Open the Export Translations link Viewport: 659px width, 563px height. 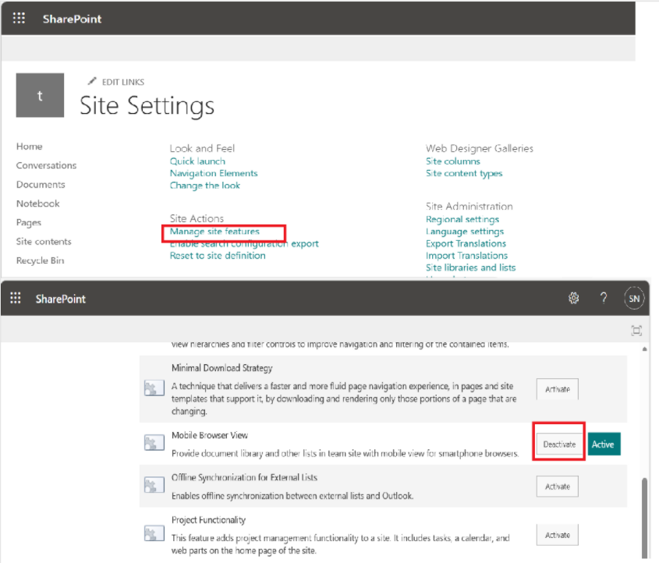pyautogui.click(x=466, y=244)
